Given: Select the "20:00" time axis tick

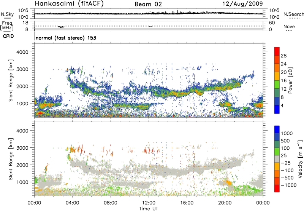Looking at the screenshot, I should (x=225, y=203).
